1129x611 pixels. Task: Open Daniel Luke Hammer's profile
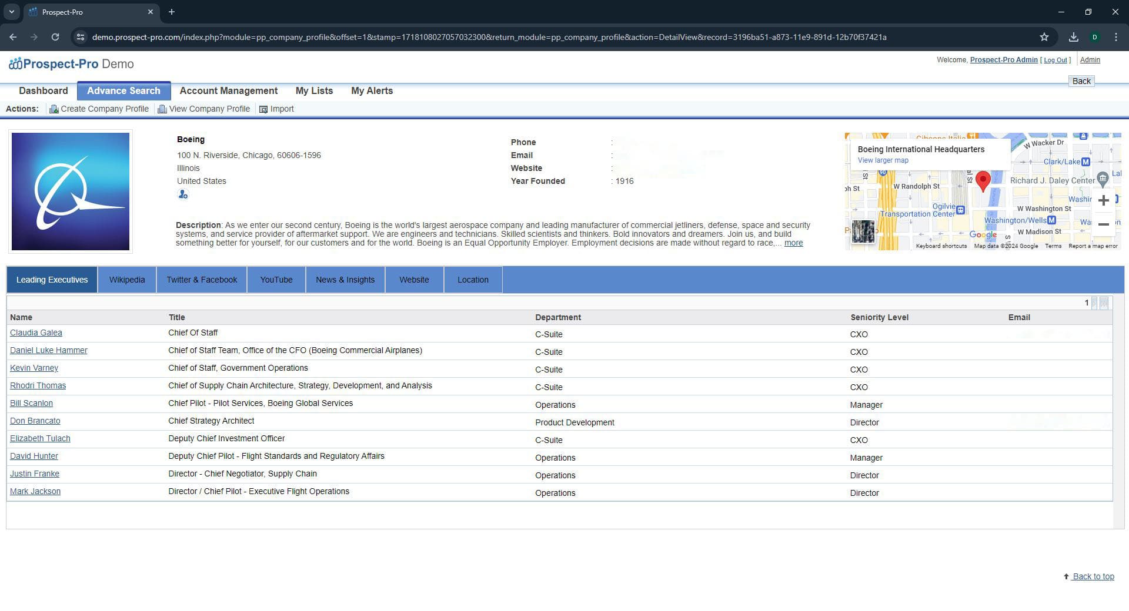[48, 350]
